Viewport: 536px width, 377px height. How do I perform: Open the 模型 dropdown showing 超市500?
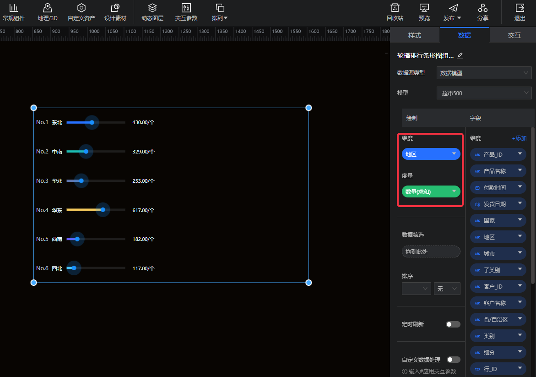(x=484, y=93)
